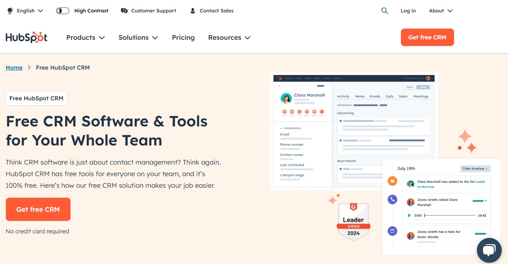Click the back arrow in contact panel
The width and height of the screenshot is (508, 264).
pos(279,86)
